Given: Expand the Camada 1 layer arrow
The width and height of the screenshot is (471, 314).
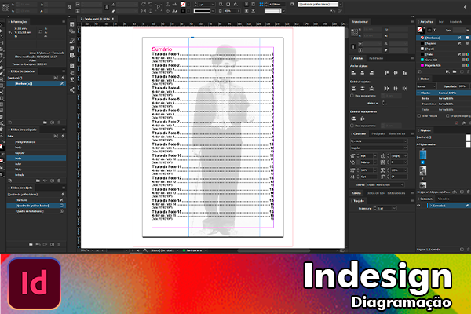Looking at the screenshot, I should [431, 206].
